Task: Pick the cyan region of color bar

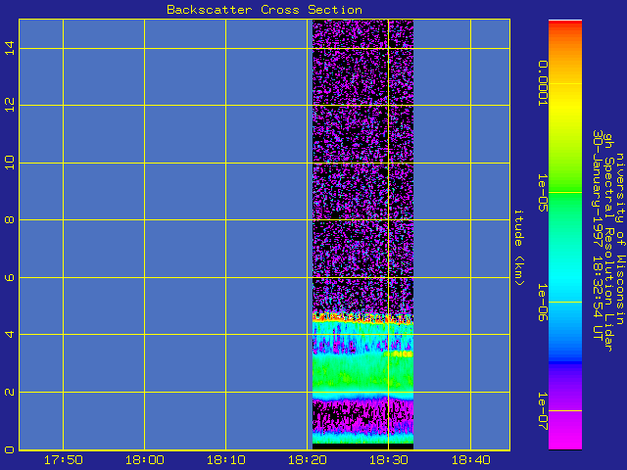Action: pos(565,276)
